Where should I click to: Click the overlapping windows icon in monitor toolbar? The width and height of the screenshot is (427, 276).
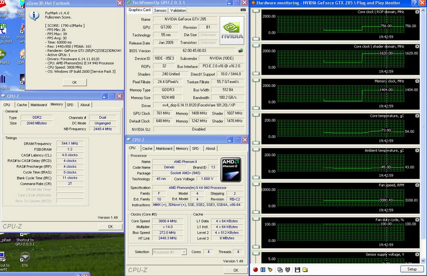pyautogui.click(x=280, y=270)
